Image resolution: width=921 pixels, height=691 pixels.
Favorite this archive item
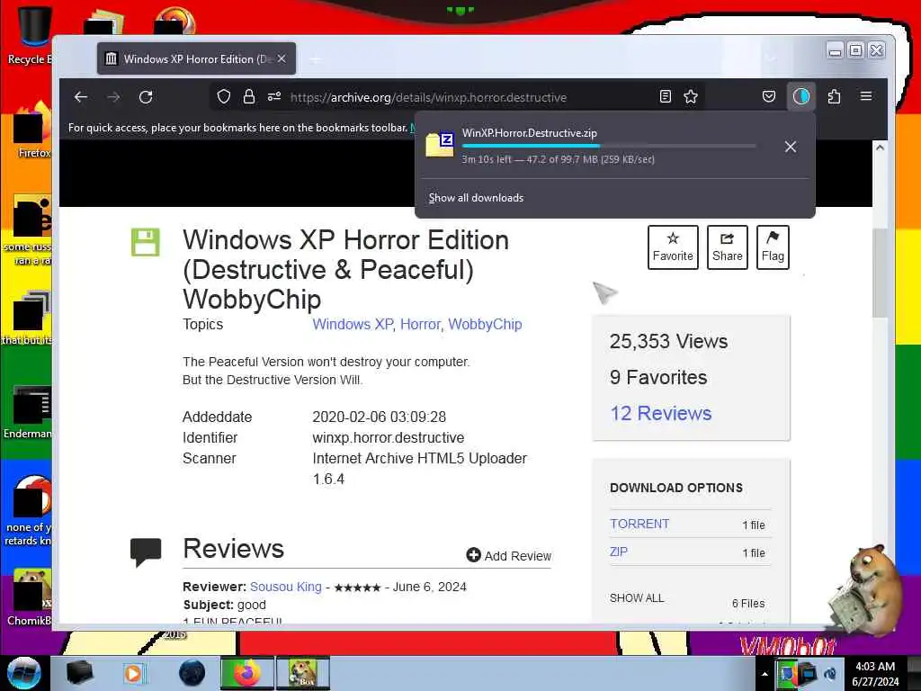click(673, 247)
